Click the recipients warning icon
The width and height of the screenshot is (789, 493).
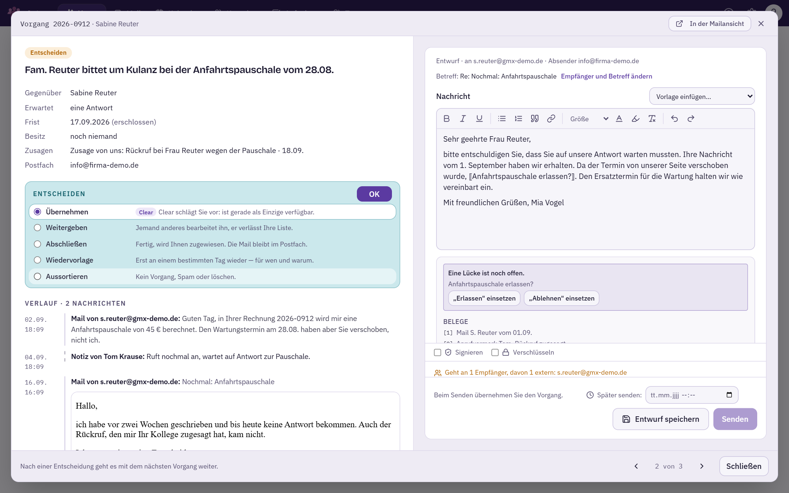coord(438,373)
